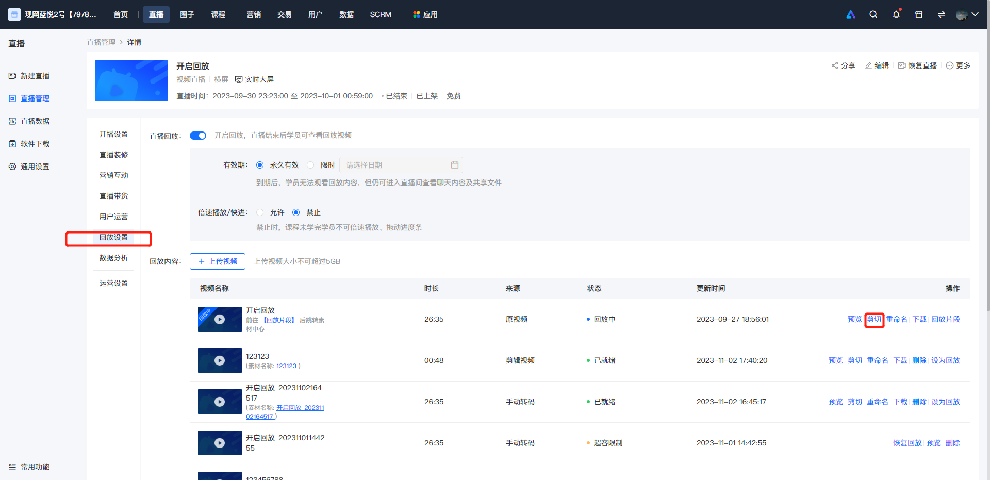Click the 上传视频 button
This screenshot has width=990, height=480.
[218, 261]
